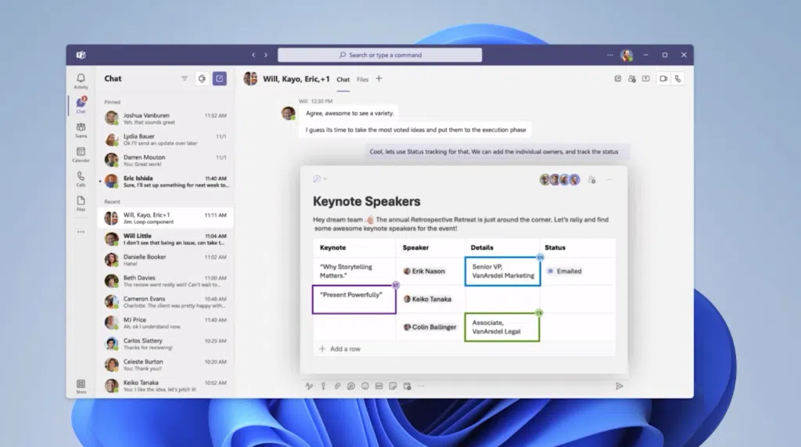Show more compose options ellipsis
The image size is (801, 447).
pos(421,386)
